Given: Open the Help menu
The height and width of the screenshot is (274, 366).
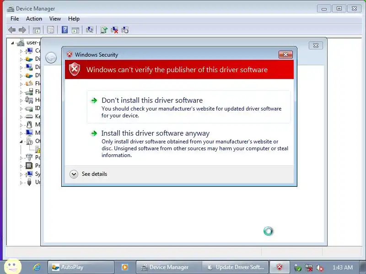Looking at the screenshot, I should pyautogui.click(x=74, y=19).
